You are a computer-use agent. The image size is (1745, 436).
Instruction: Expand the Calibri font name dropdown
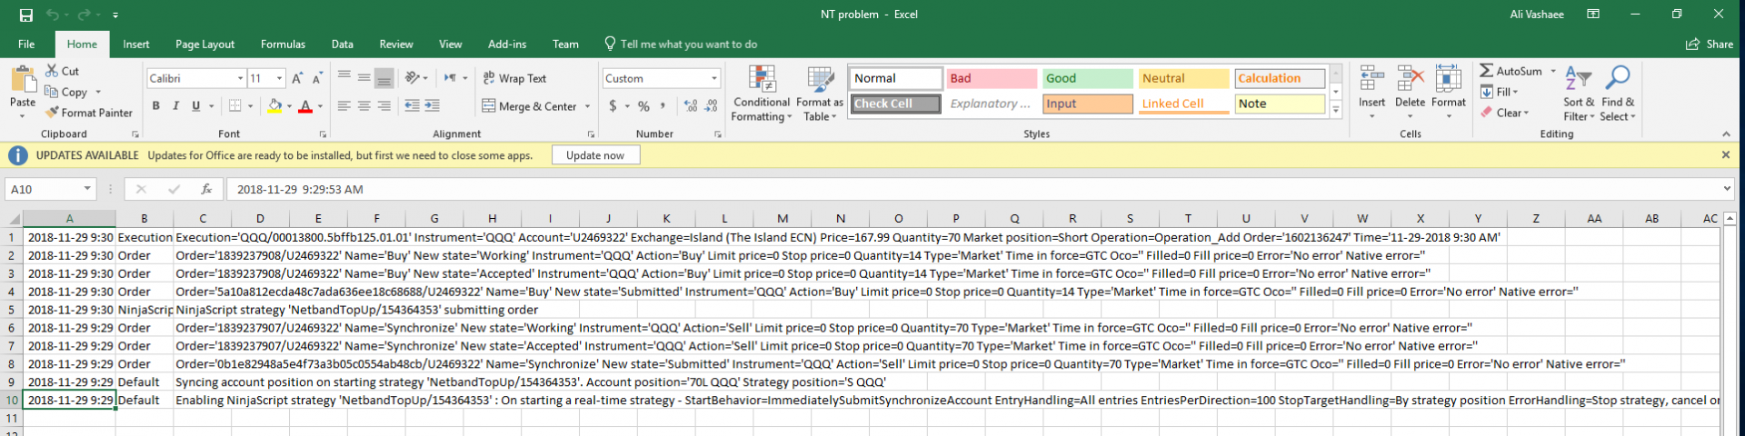(x=240, y=79)
